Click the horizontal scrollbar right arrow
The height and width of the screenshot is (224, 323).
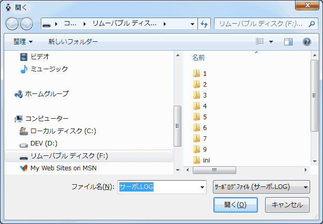[306, 170]
